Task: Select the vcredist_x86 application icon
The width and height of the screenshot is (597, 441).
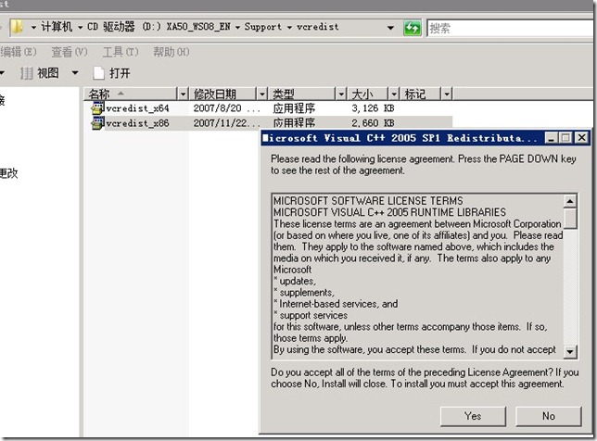Action: [x=97, y=123]
